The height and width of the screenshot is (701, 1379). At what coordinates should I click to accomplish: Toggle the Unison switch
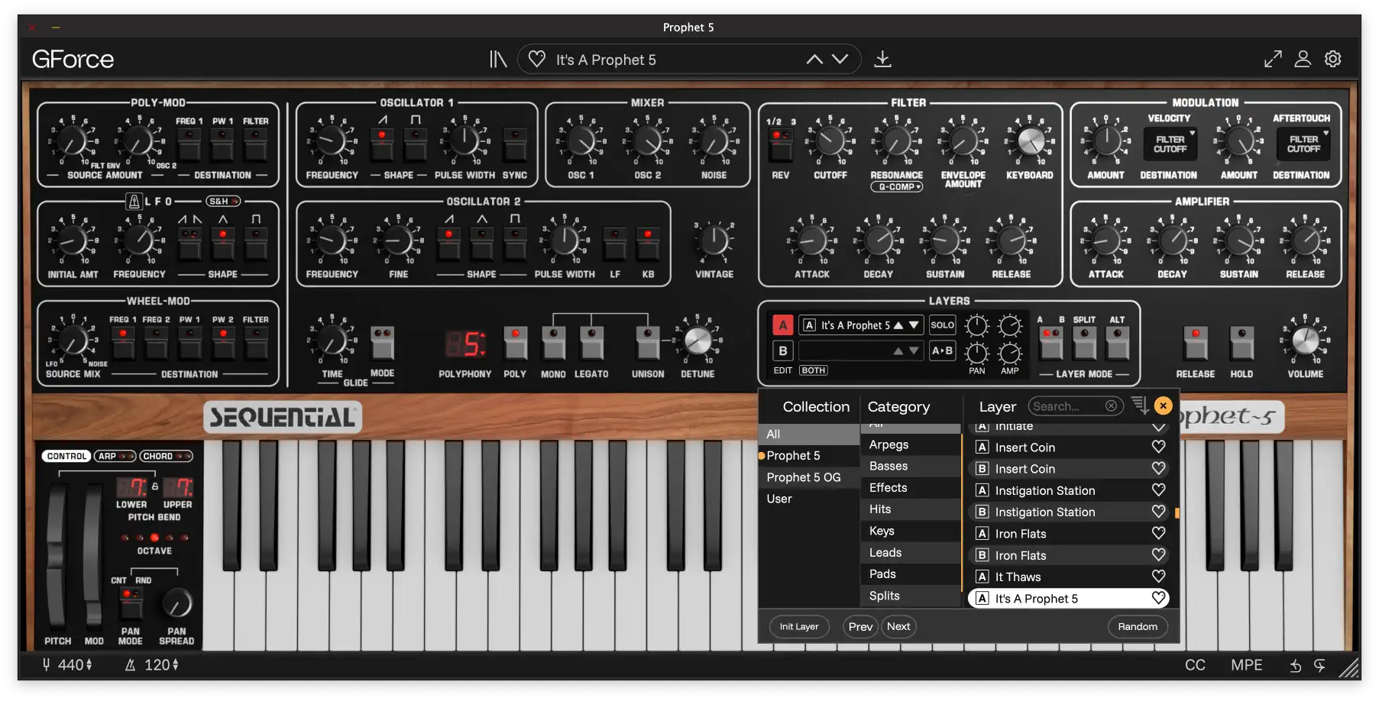tap(648, 342)
